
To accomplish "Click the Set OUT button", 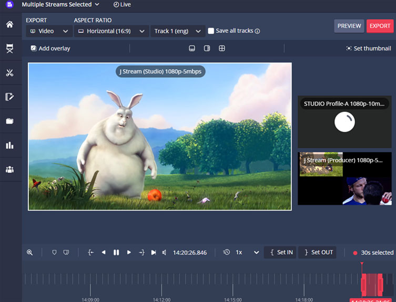I will coord(317,252).
